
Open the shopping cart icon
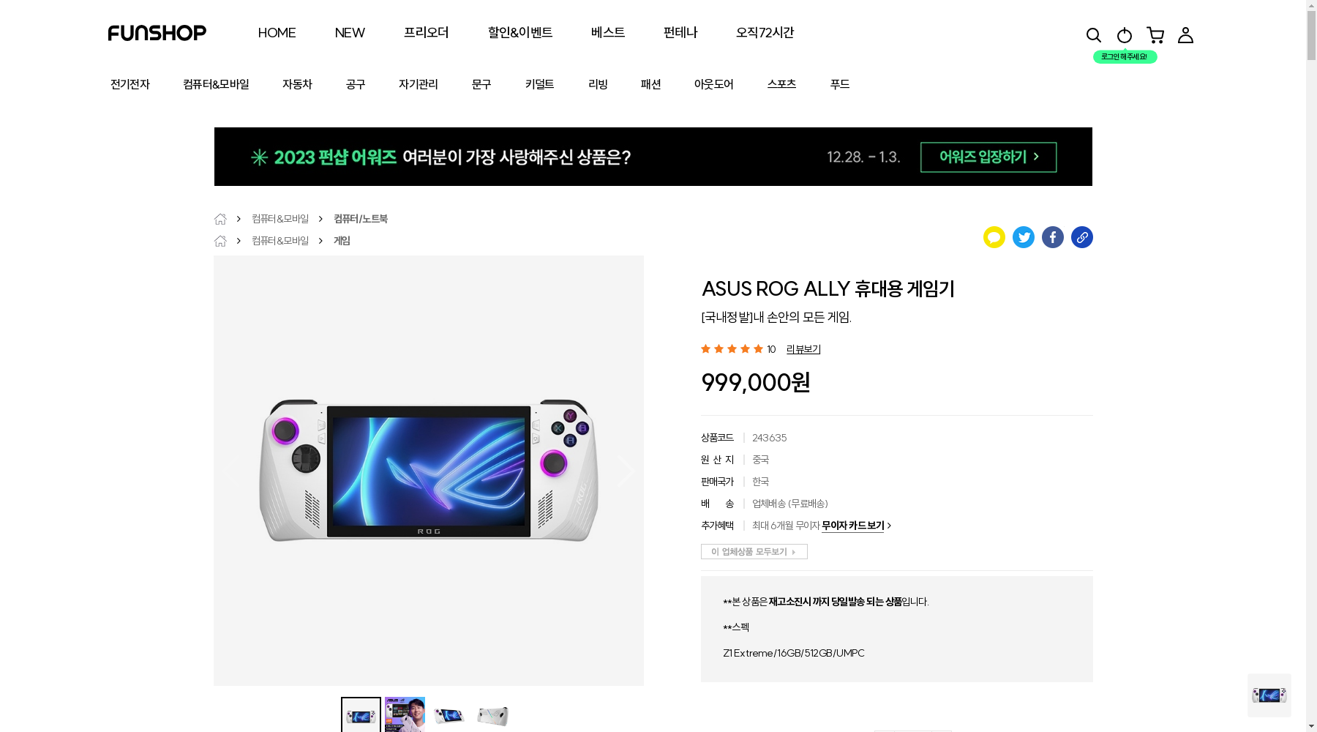(1155, 35)
